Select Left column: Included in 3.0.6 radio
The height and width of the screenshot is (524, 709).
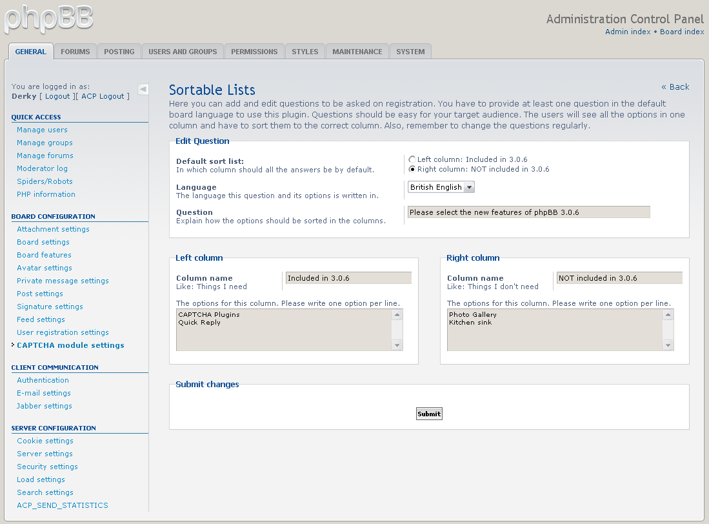point(412,159)
